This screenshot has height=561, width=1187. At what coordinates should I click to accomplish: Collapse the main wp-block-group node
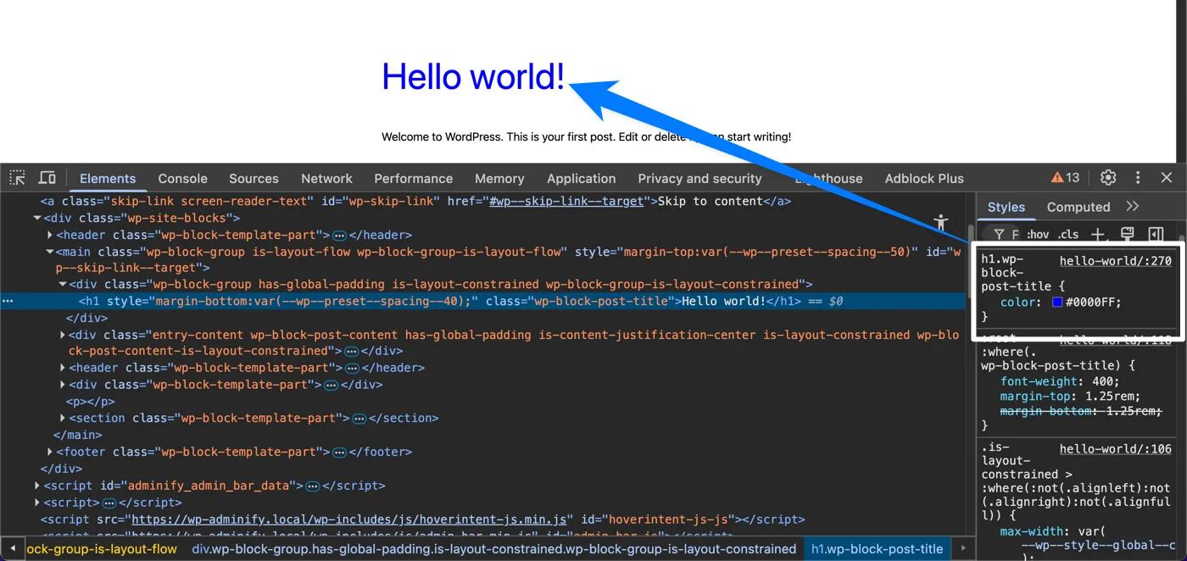click(50, 252)
